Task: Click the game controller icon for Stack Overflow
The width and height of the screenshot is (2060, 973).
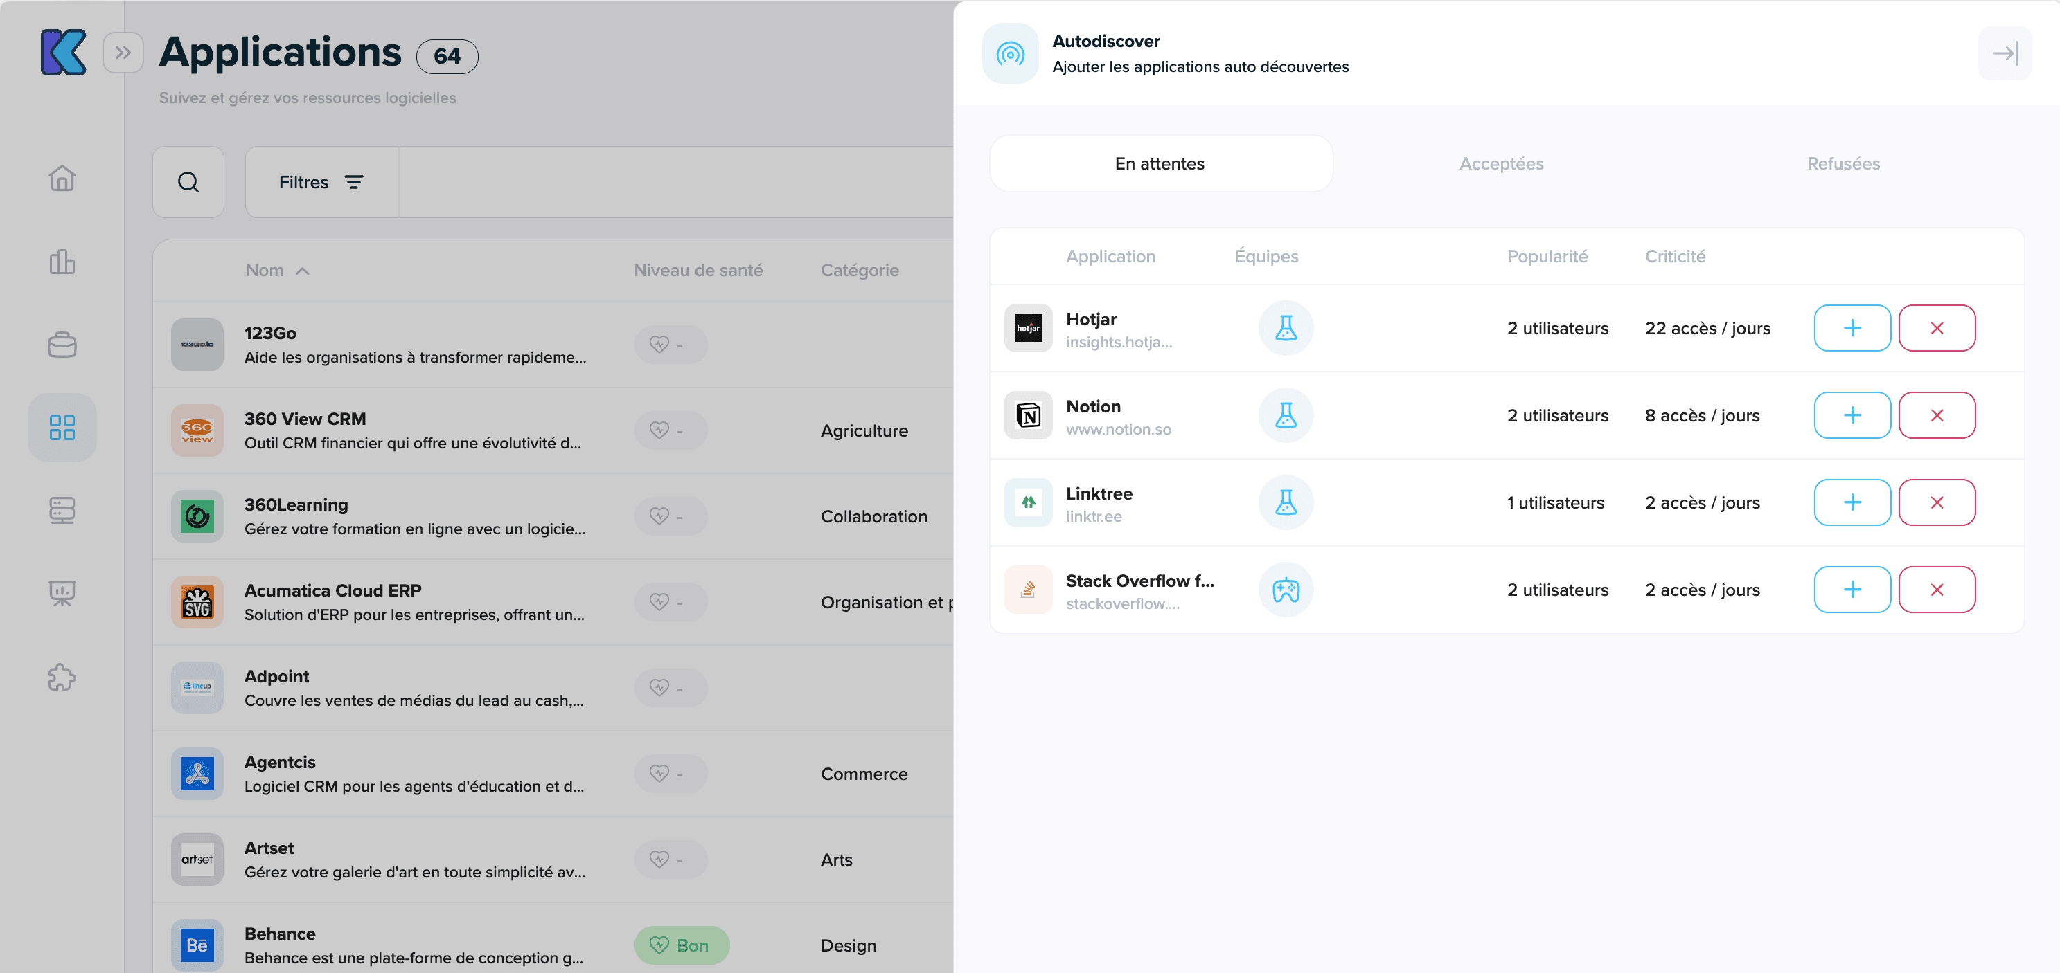Action: click(x=1285, y=589)
